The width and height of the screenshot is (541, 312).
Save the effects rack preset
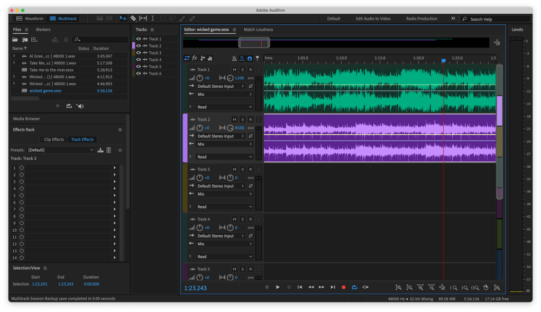coord(100,150)
